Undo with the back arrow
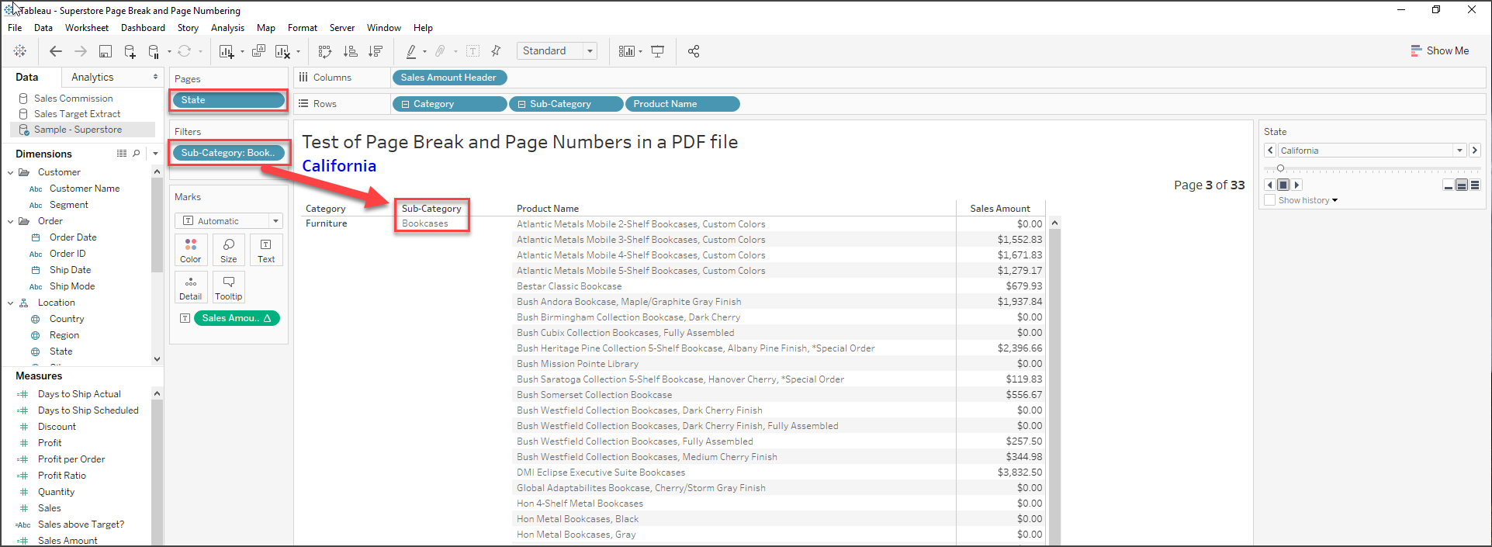1492x547 pixels. click(x=55, y=51)
